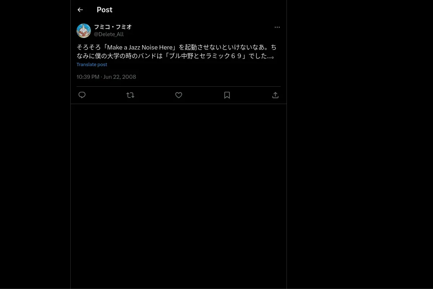Reply to the post via speech bubble icon

click(82, 95)
